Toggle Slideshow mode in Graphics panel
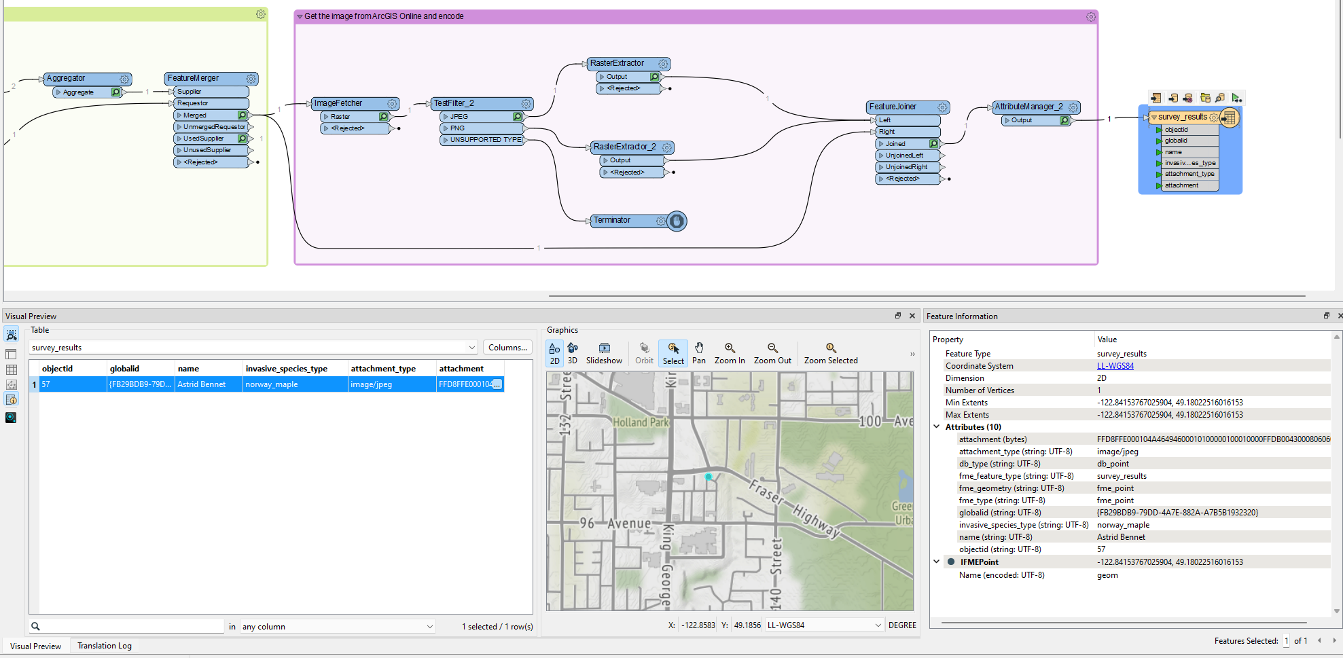 (604, 352)
